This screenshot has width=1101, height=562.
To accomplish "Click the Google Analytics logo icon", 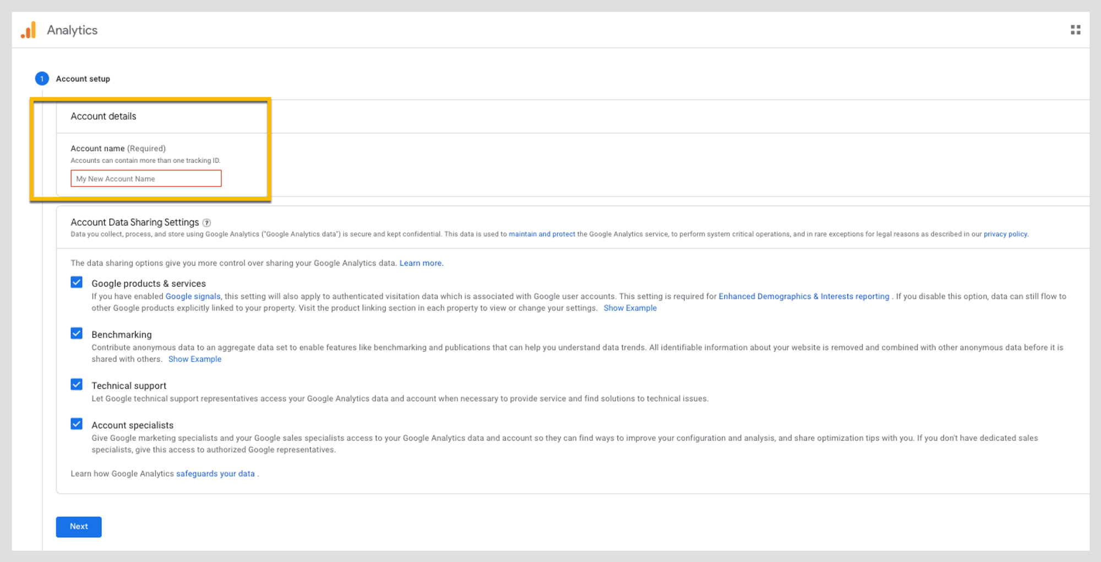I will (29, 30).
